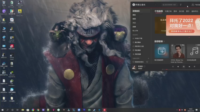Select the GeForce Experience desktop shortcut
The image size is (200, 112).
click(x=12, y=74)
